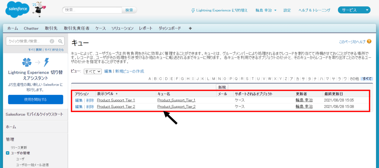379x168 pixels.
Task: Filter list by ア
Action: coord(291,79)
